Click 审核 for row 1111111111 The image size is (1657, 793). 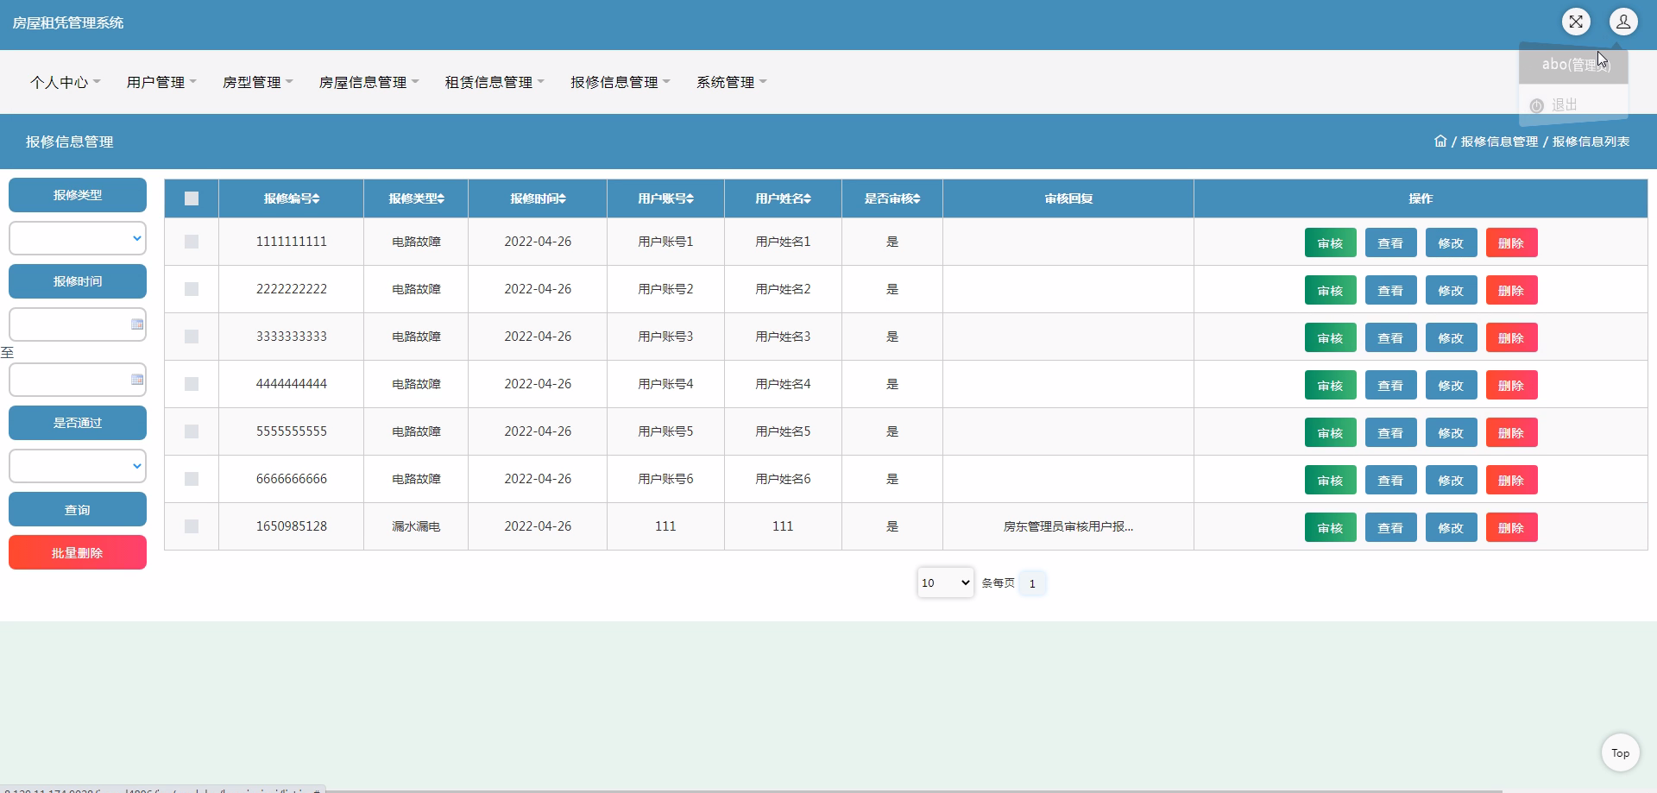(x=1330, y=242)
